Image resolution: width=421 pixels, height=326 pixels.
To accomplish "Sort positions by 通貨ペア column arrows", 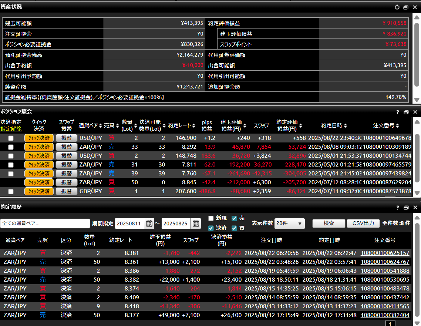I will [x=101, y=126].
